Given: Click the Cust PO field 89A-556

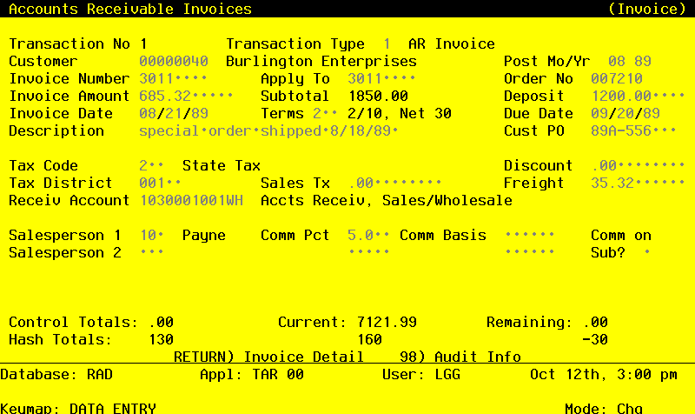Looking at the screenshot, I should pos(634,131).
